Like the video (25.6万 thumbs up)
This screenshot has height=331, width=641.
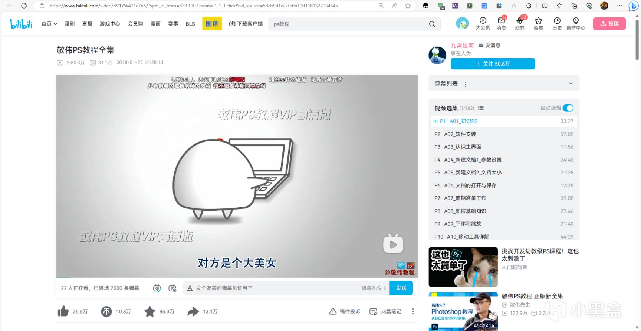(63, 311)
